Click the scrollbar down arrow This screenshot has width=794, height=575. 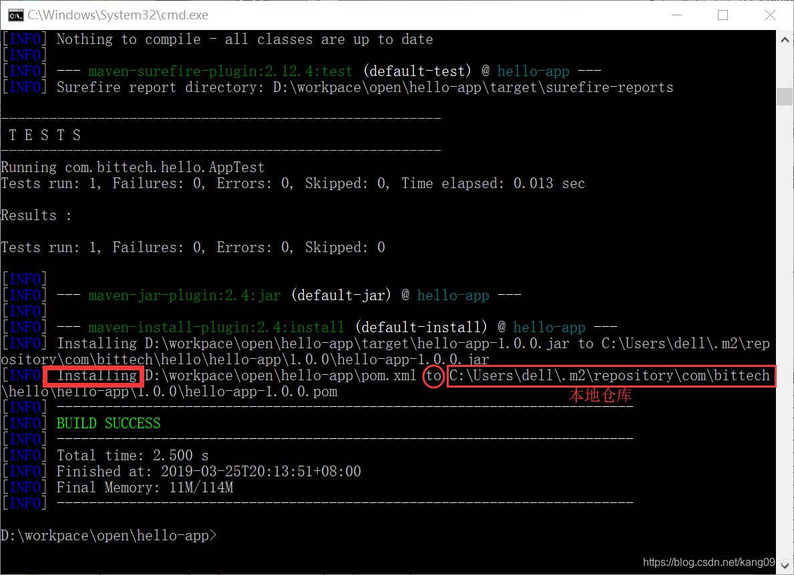pos(785,565)
